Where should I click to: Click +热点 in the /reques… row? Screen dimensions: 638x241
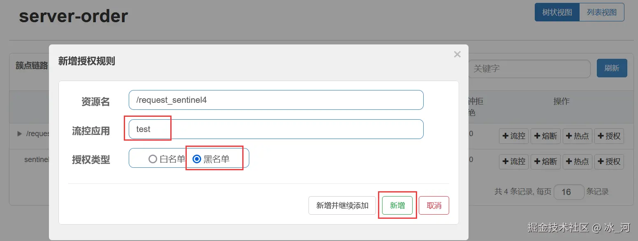click(x=577, y=136)
